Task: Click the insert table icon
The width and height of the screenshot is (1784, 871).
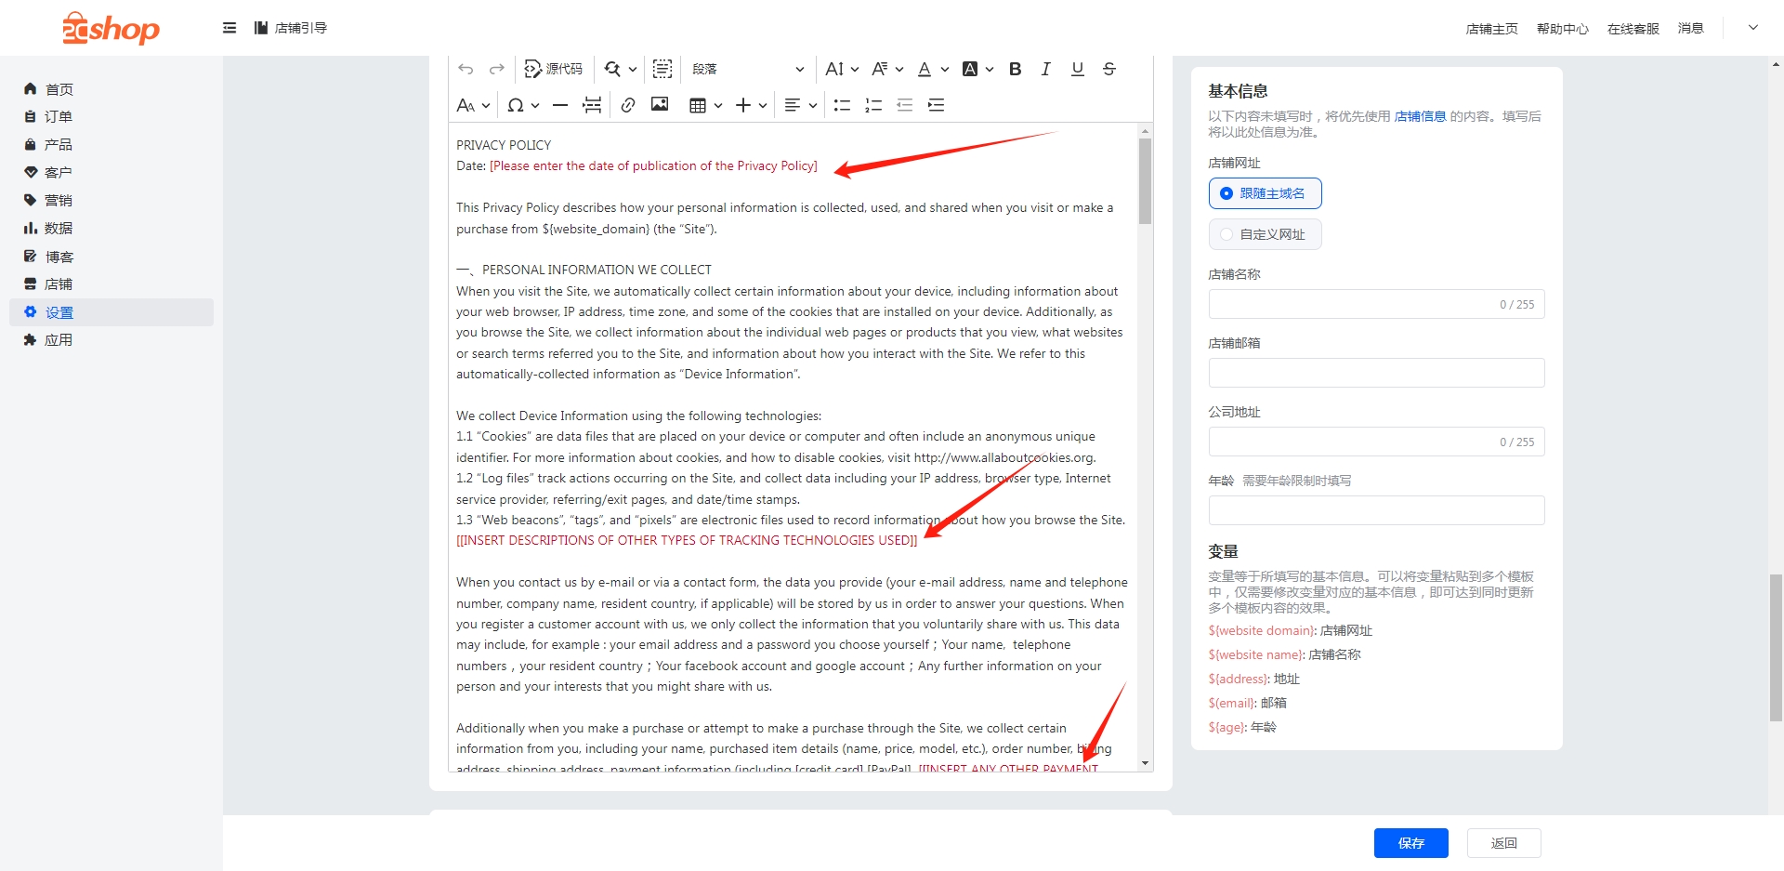Action: click(698, 105)
